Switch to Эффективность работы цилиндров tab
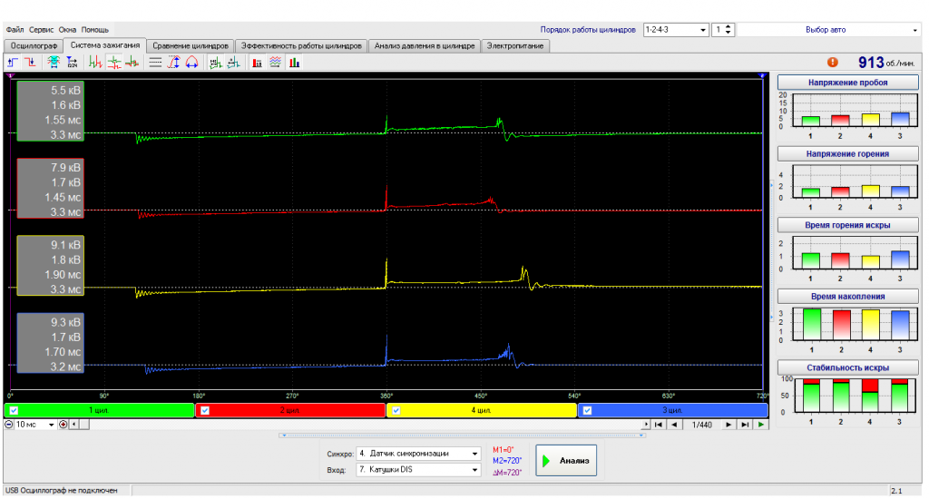Screen dimensions: 929x499 coord(301,45)
